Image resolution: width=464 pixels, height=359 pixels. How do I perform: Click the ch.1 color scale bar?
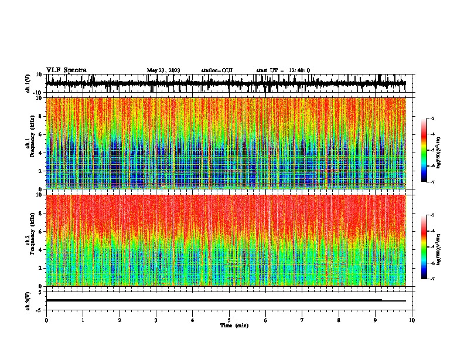[x=424, y=150]
